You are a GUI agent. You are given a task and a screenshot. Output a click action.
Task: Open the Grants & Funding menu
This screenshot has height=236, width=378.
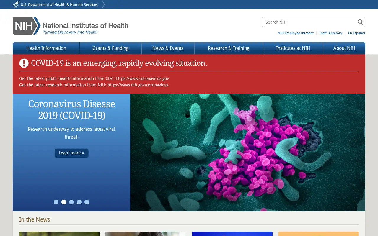[x=110, y=48]
